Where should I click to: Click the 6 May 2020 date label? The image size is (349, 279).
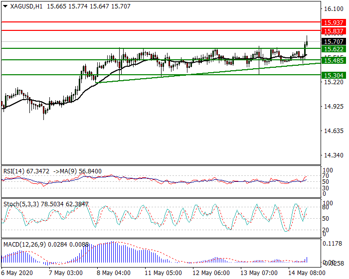coord(17,273)
